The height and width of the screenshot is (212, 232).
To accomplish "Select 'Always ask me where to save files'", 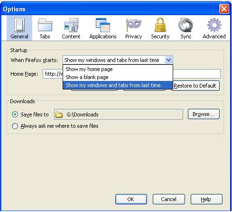I will 15,126.
